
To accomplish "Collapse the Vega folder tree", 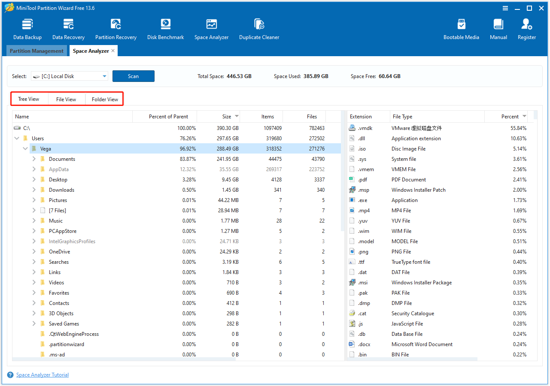I will pos(25,148).
